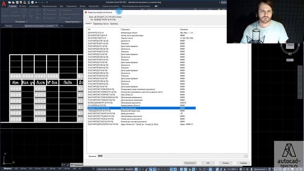This screenshot has width=304, height=171.
Task: Open the AutoCAD application menu logo
Action: pyautogui.click(x=4, y=4)
